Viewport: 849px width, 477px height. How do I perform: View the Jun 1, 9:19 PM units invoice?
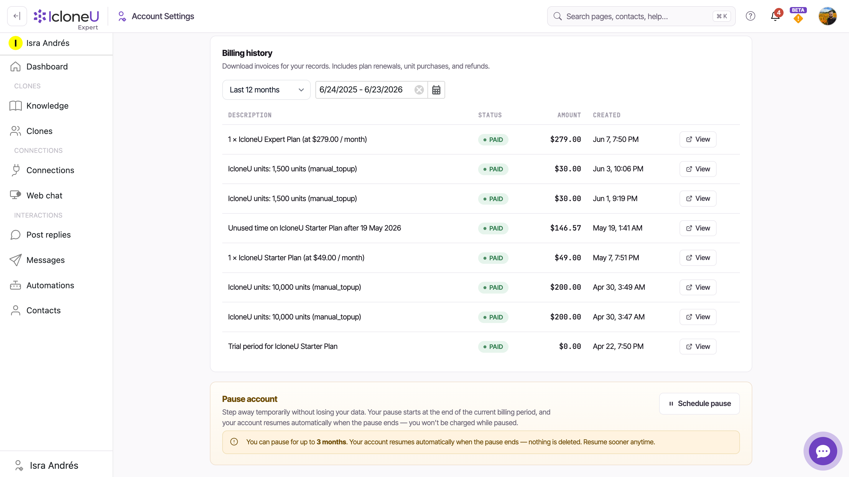click(698, 199)
